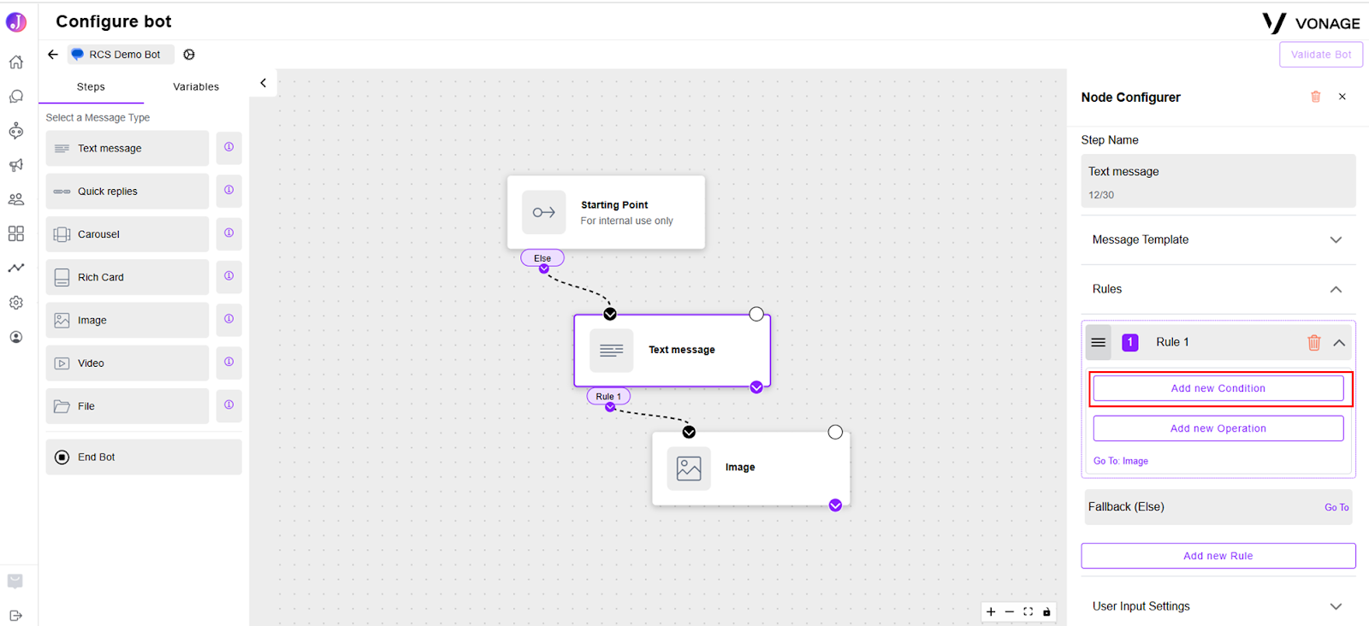Screen dimensions: 1369x626
Task: Select Image message type in steps list
Action: click(127, 321)
